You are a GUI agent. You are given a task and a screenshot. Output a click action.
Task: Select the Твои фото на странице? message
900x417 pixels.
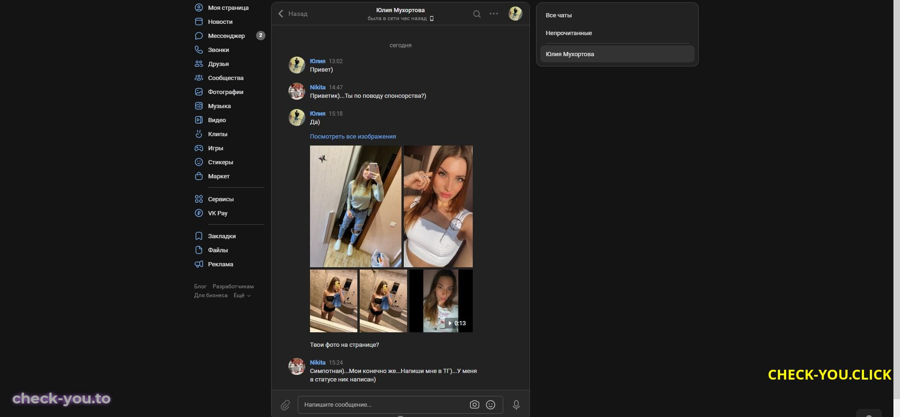(x=344, y=345)
